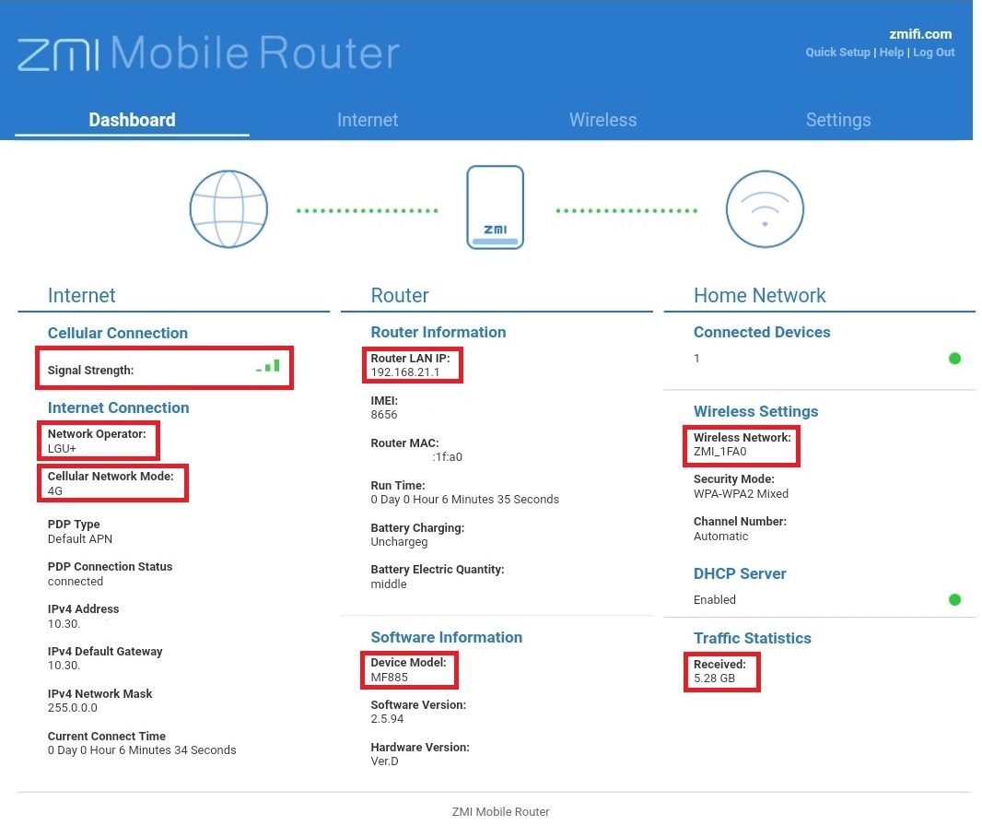Click the 4G cellular network mode value
This screenshot has height=826, width=982.
[x=55, y=490]
